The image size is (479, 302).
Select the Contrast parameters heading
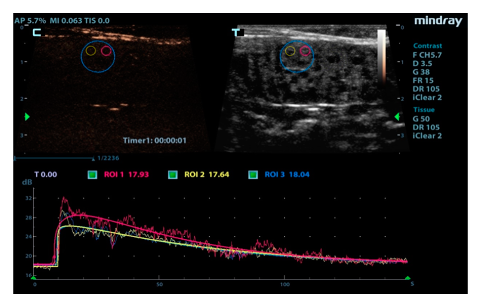(427, 46)
